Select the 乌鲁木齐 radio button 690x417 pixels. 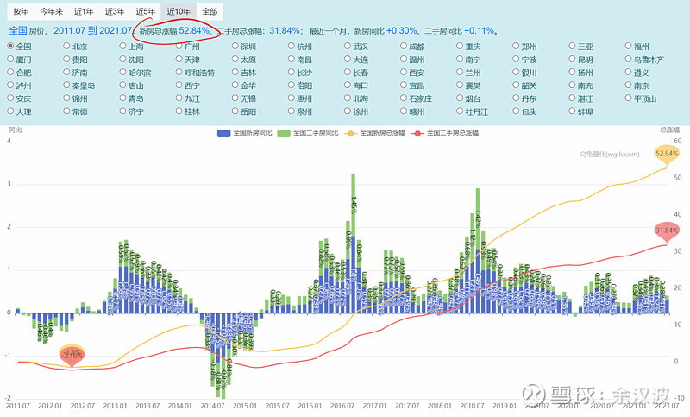[627, 60]
